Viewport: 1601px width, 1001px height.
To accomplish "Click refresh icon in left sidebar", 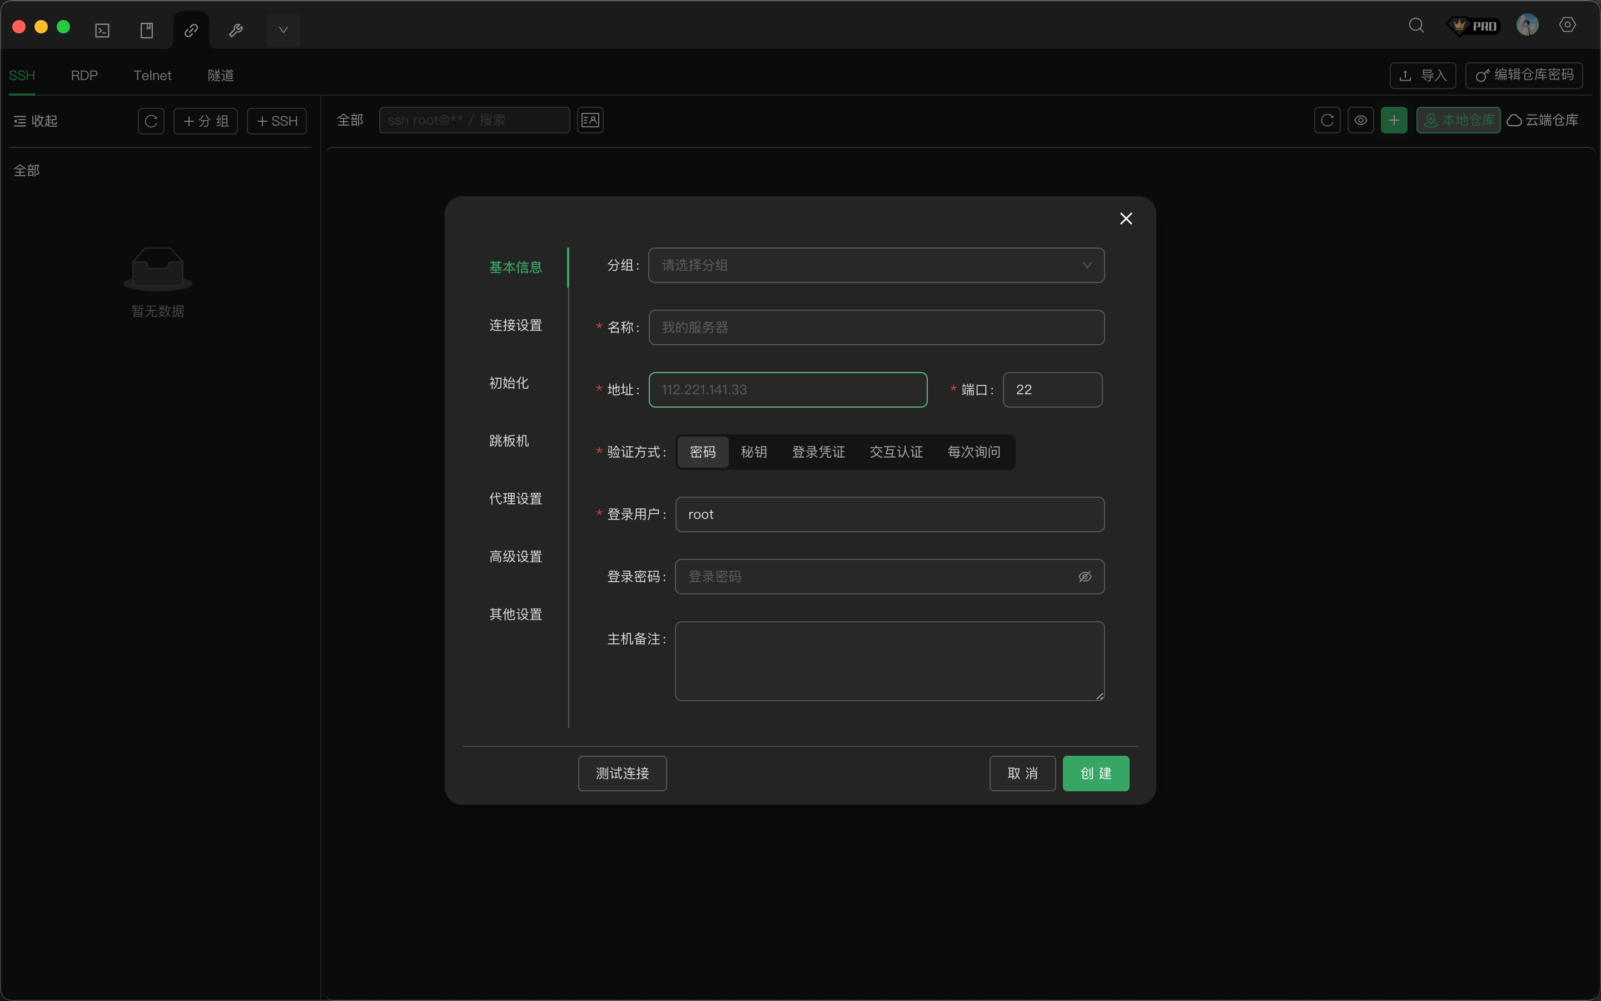I will coord(151,121).
